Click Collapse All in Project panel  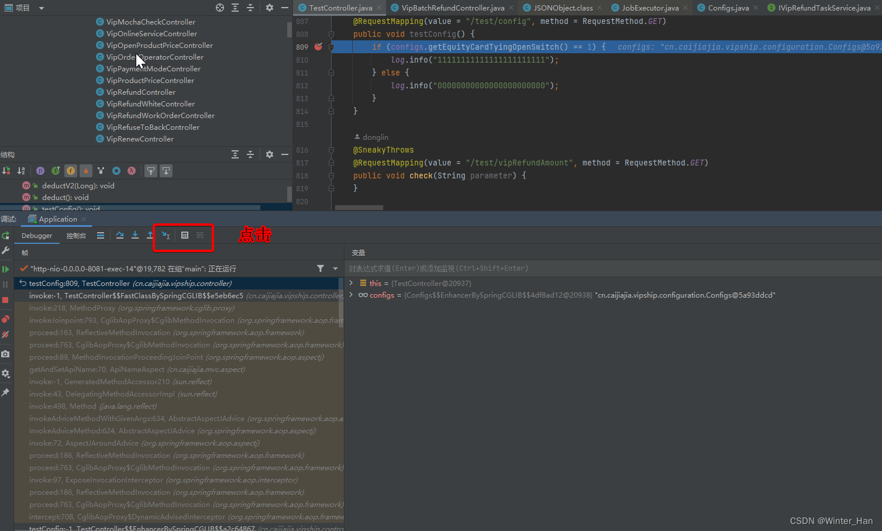(x=250, y=8)
